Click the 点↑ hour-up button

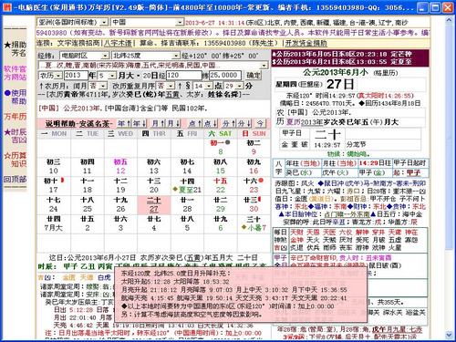coord(195,123)
